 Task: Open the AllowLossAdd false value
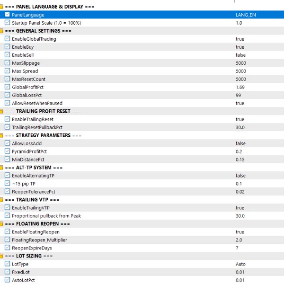(x=240, y=143)
